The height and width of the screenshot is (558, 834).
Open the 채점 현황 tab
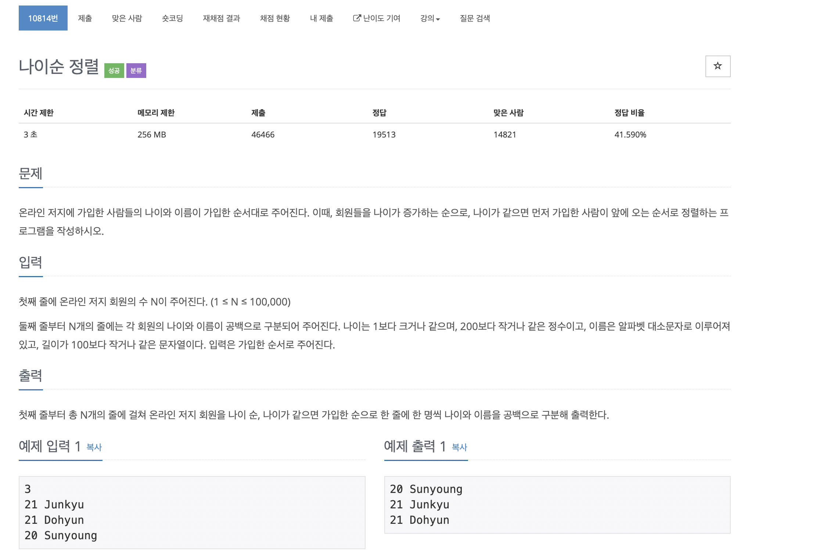[x=275, y=18]
